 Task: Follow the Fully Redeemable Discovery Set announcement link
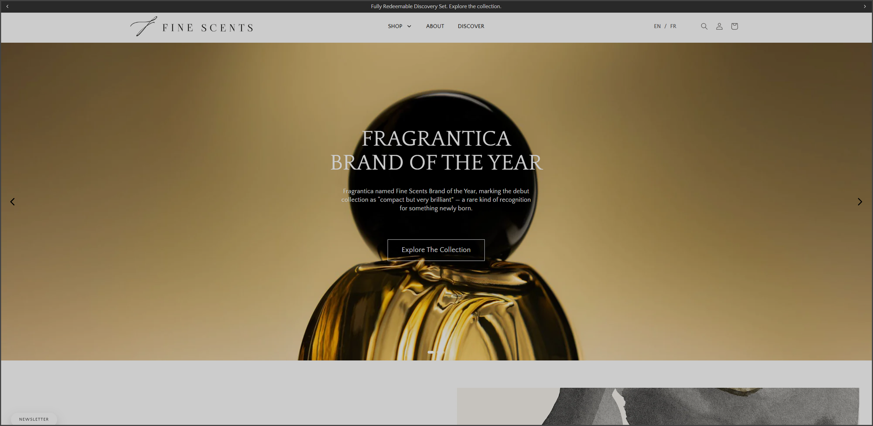click(x=436, y=7)
